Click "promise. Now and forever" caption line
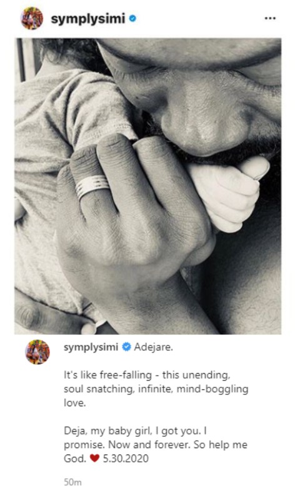The width and height of the screenshot is (295, 487). pos(156,445)
